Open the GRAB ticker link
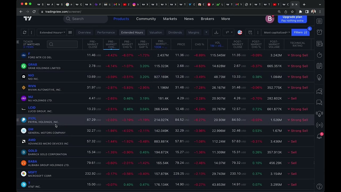The height and width of the screenshot is (192, 341). [33, 65]
